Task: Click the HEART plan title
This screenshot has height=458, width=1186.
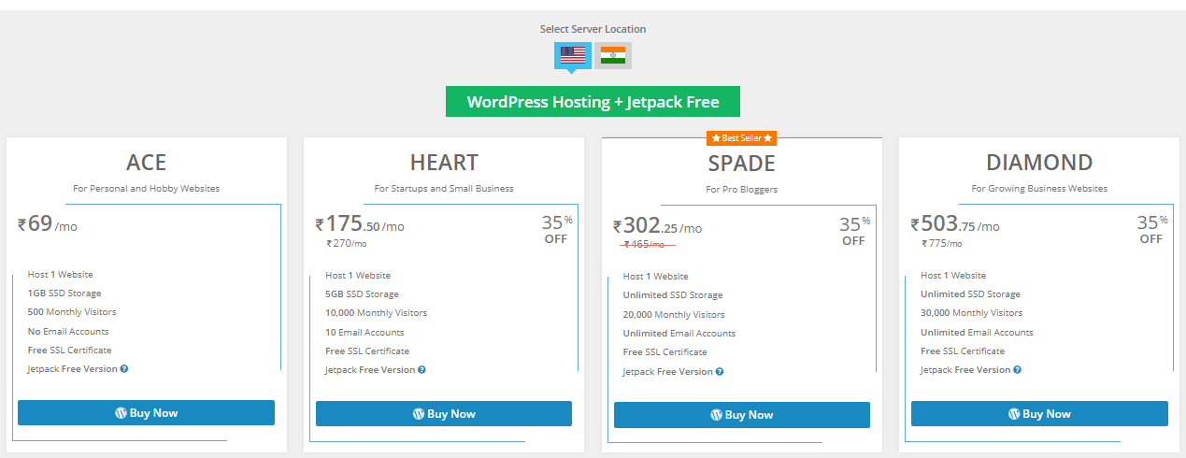Action: click(444, 163)
